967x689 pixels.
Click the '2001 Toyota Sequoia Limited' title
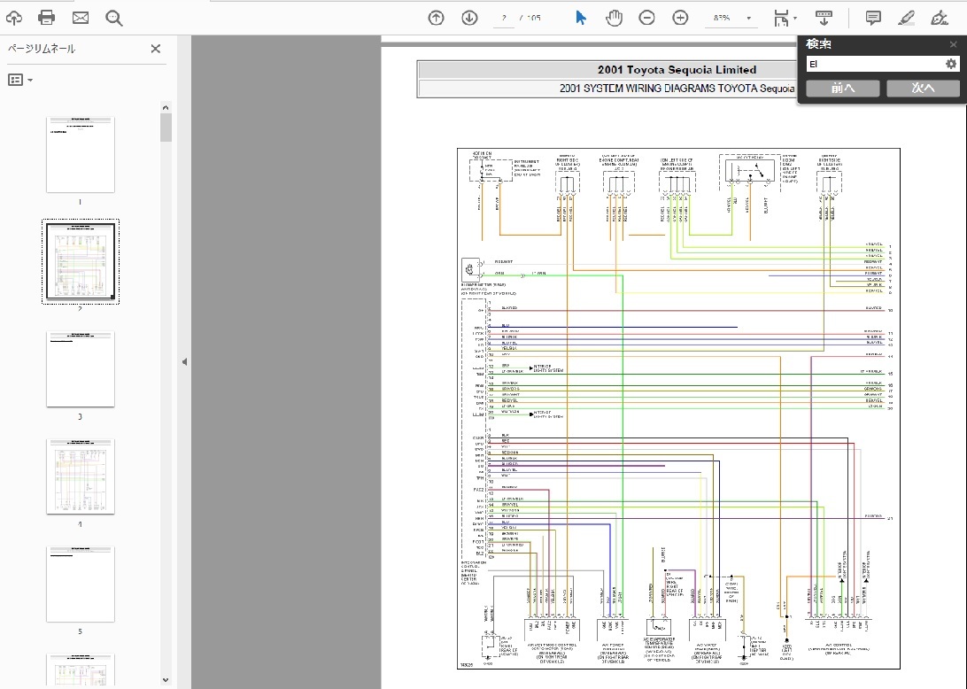coord(677,70)
